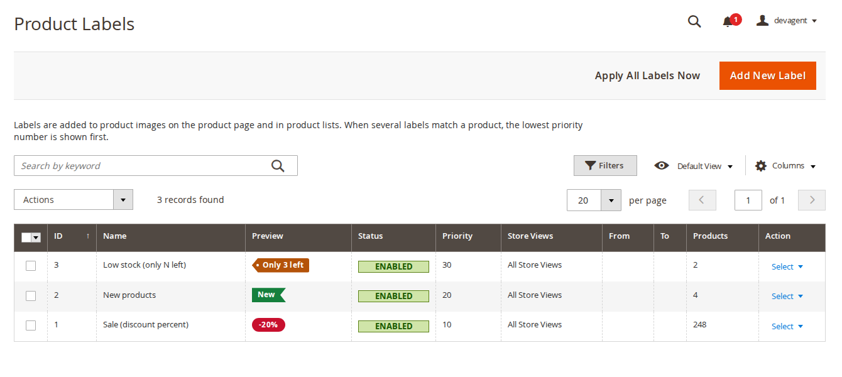
Task: Click the green 'New' label preview
Action: [x=268, y=295]
